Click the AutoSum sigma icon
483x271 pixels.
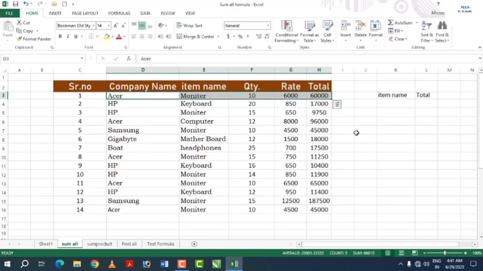pos(391,23)
